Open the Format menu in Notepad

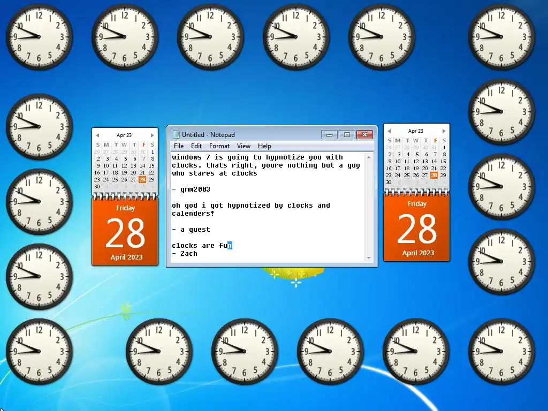(219, 146)
